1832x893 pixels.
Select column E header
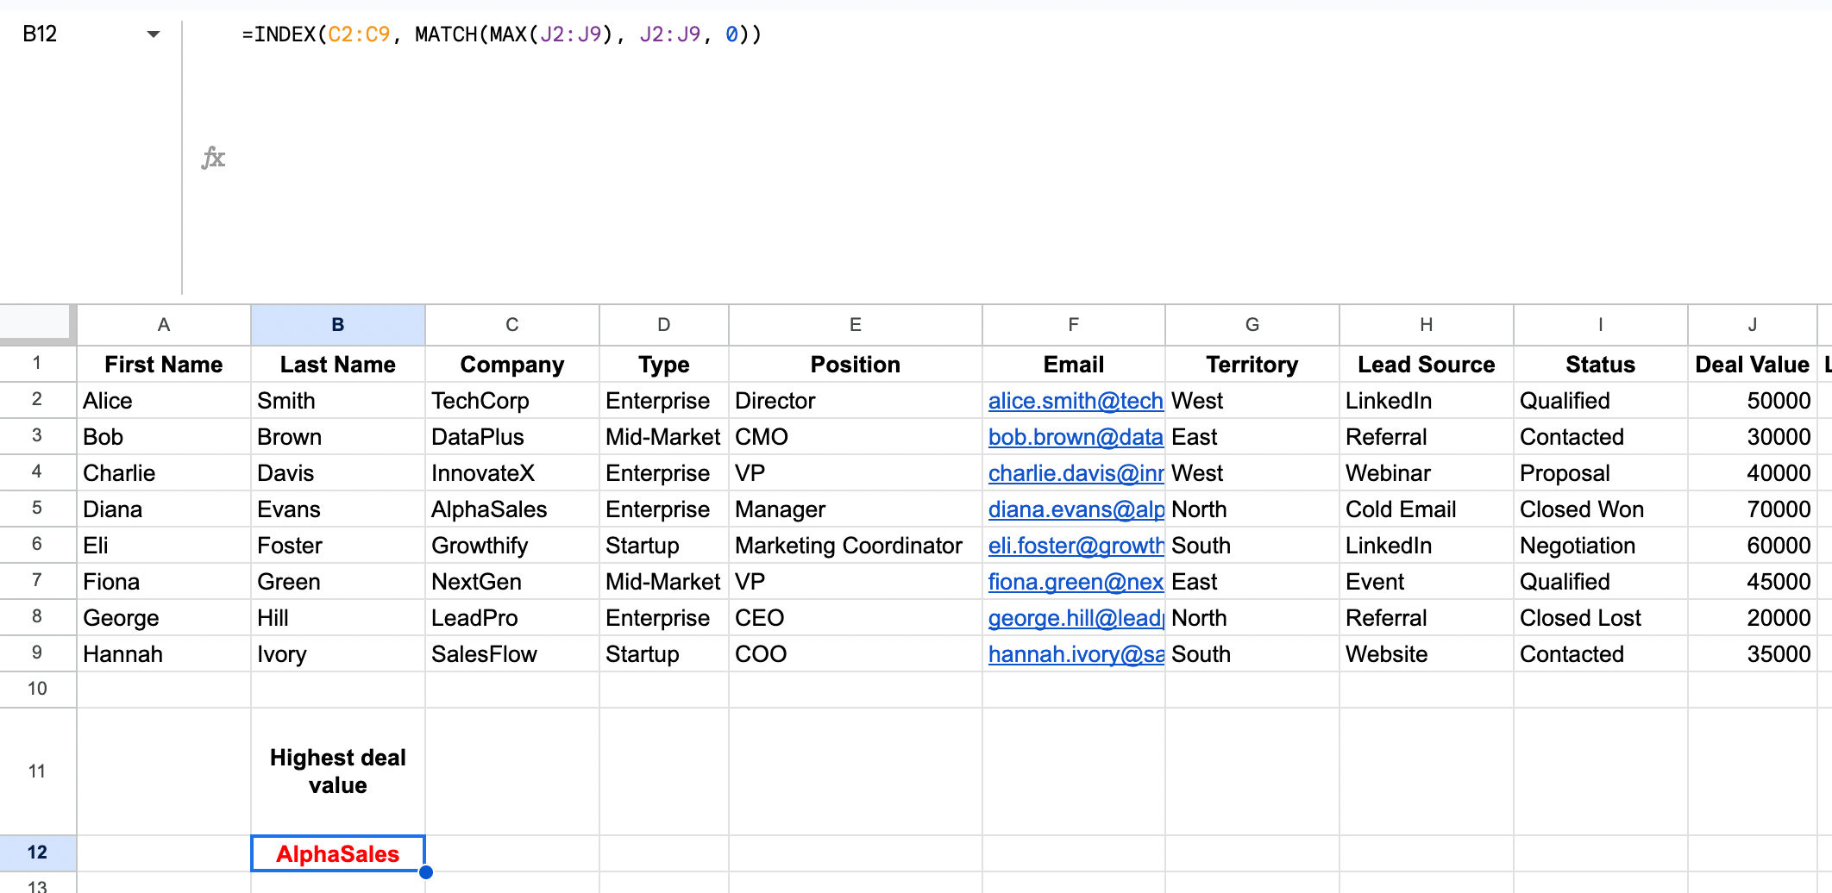tap(855, 325)
